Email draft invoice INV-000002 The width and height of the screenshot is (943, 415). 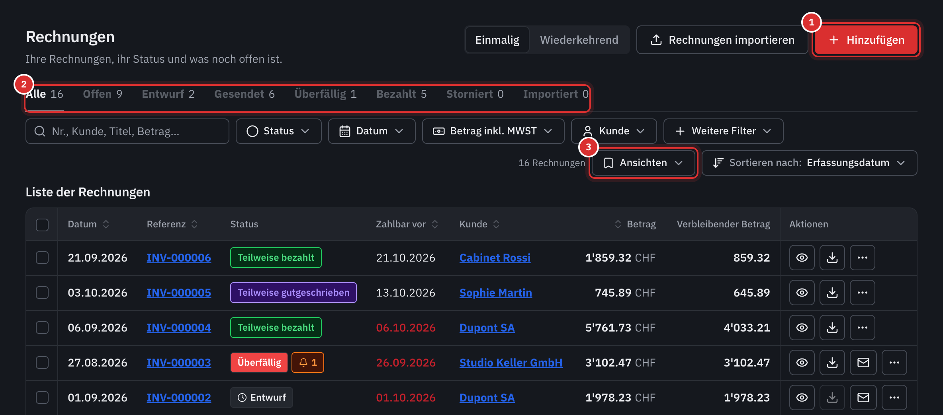pyautogui.click(x=863, y=398)
